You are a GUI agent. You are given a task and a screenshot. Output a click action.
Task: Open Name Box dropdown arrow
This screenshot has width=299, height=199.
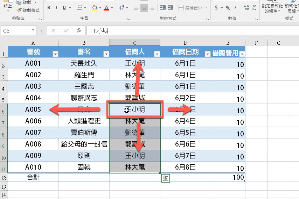33,30
